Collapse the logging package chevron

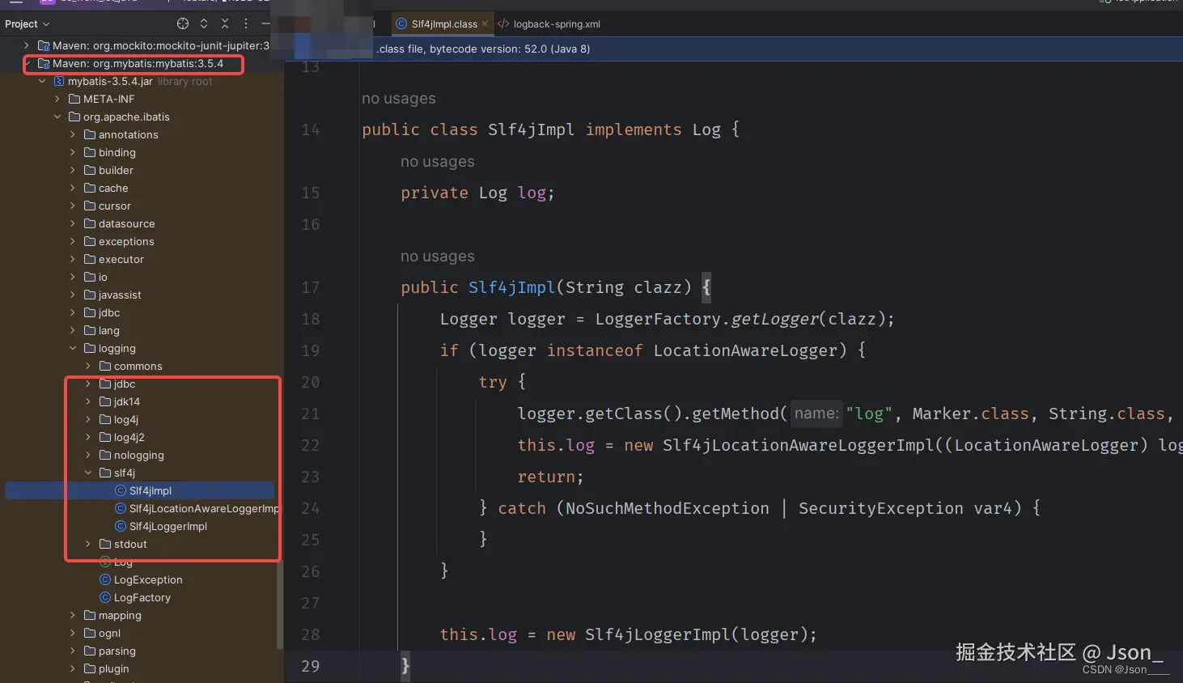point(73,348)
